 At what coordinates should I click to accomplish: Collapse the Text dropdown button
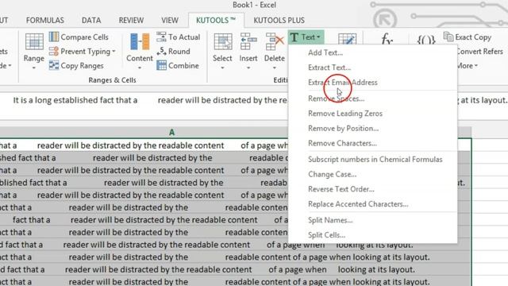tap(306, 37)
